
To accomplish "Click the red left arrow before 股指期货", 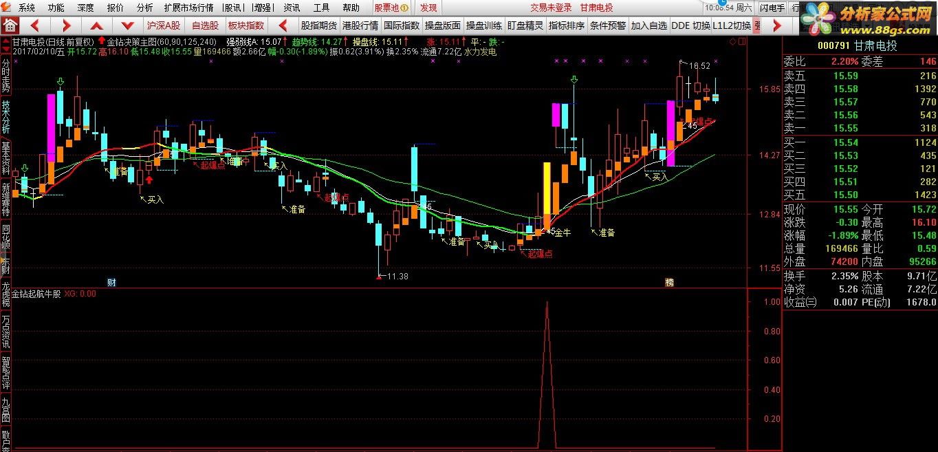I will point(283,25).
